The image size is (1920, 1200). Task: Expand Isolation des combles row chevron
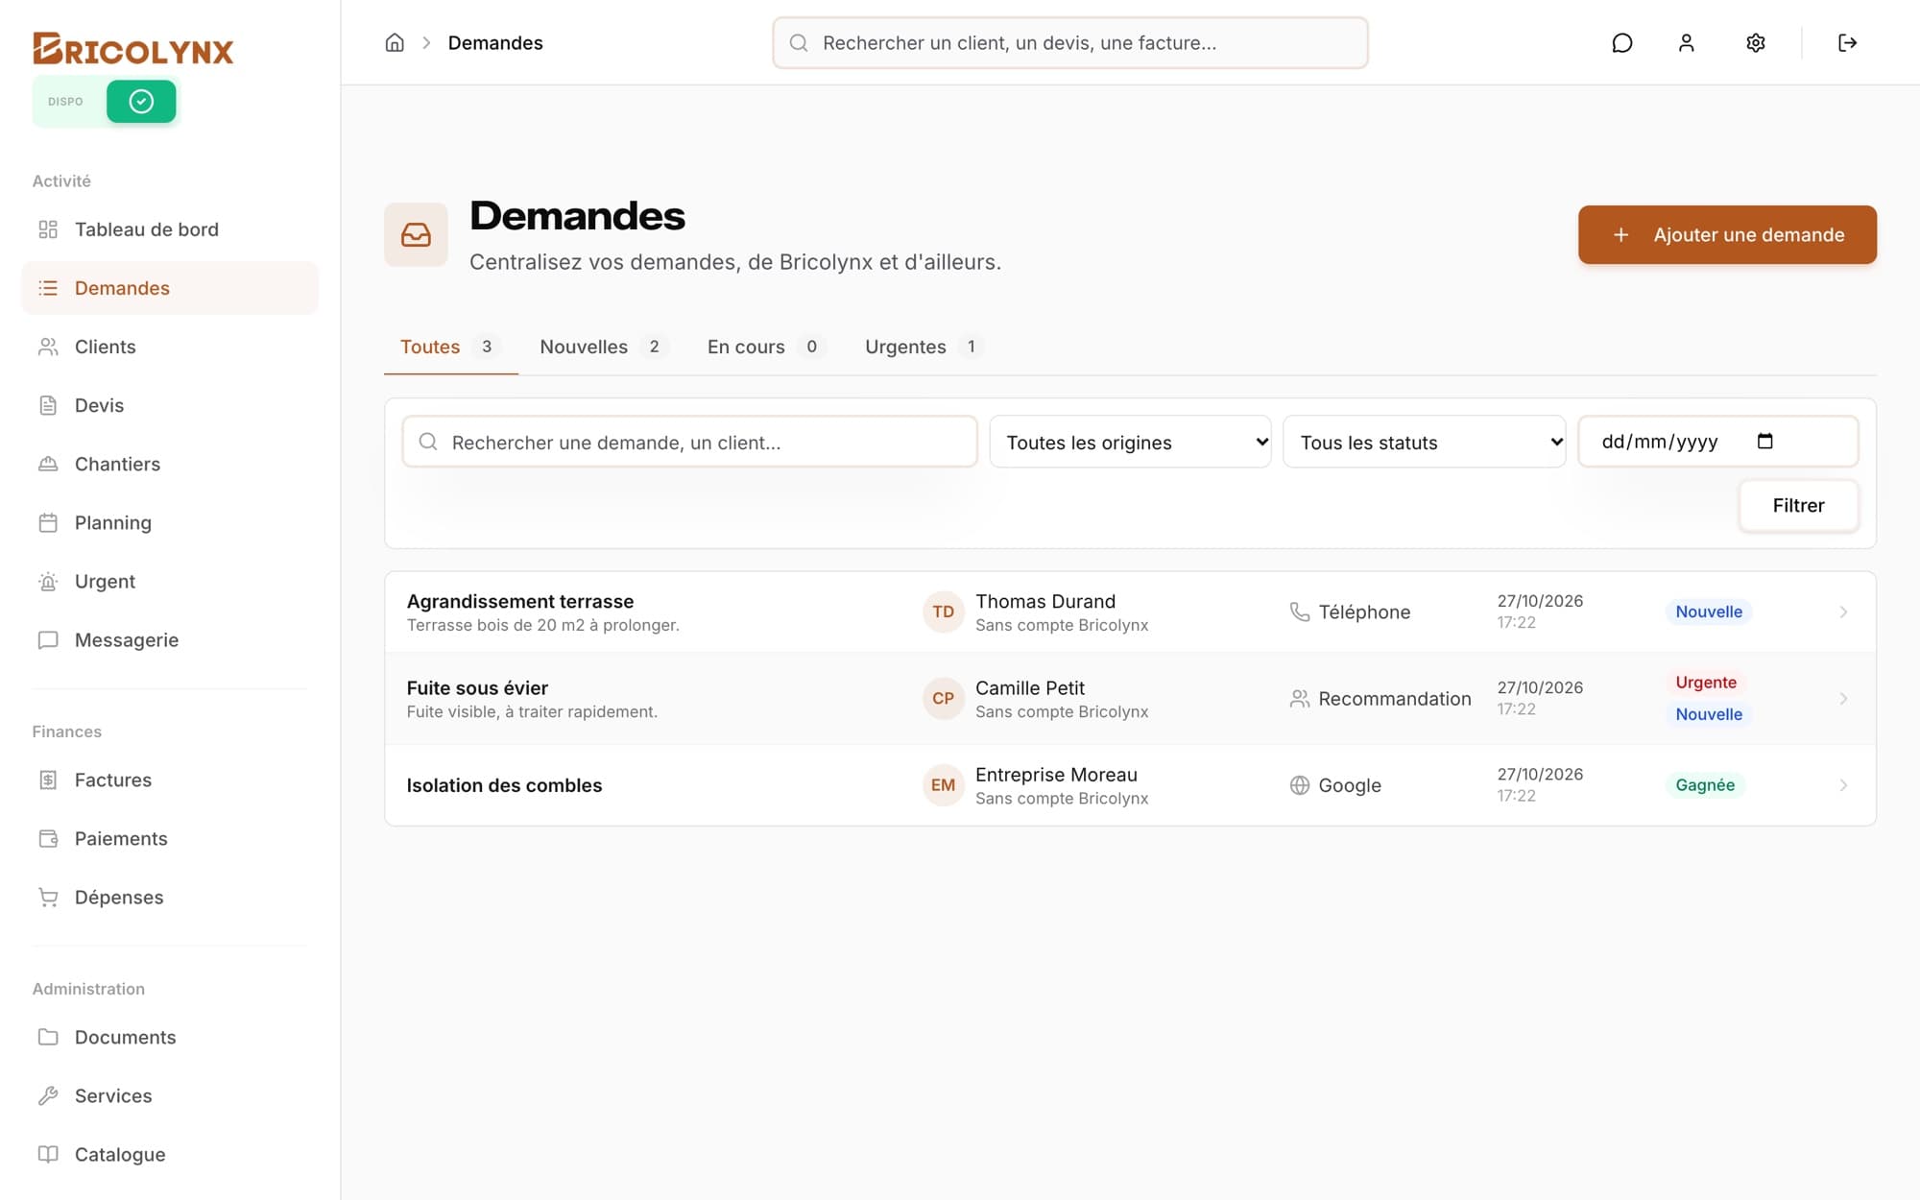click(x=1843, y=784)
